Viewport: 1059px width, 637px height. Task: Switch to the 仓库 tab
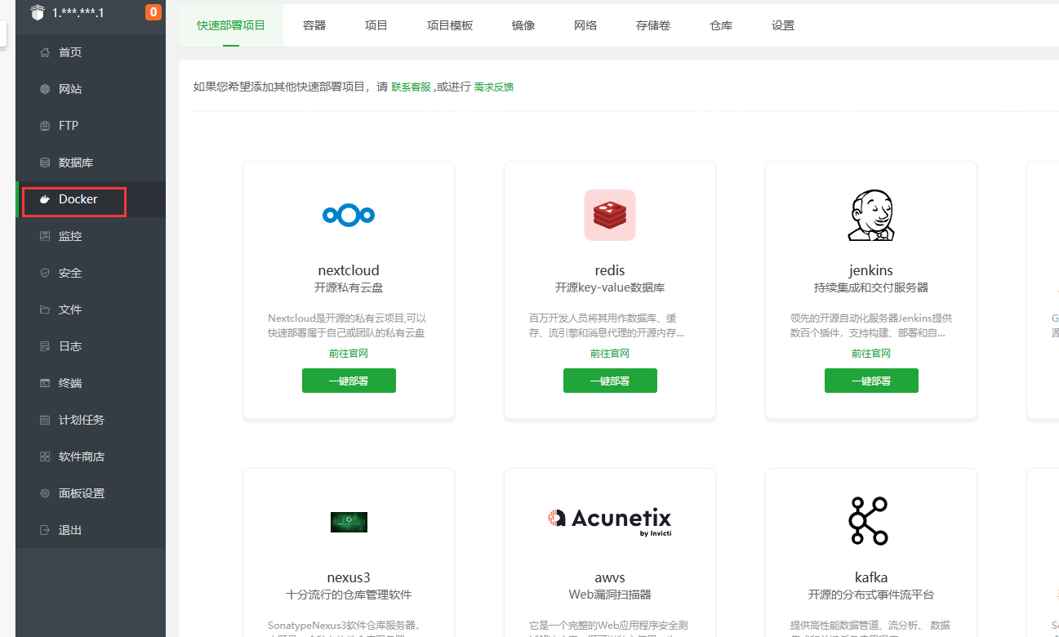pyautogui.click(x=721, y=25)
